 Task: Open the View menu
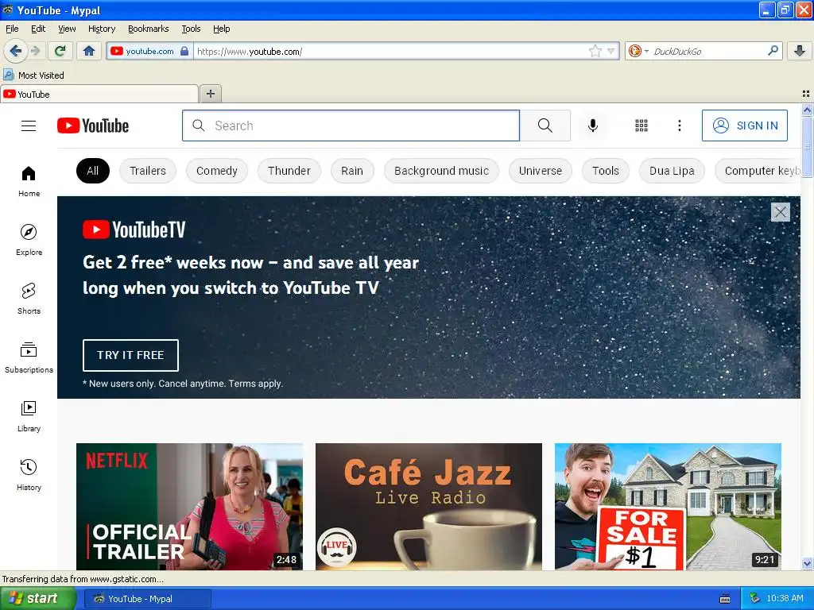click(x=67, y=29)
